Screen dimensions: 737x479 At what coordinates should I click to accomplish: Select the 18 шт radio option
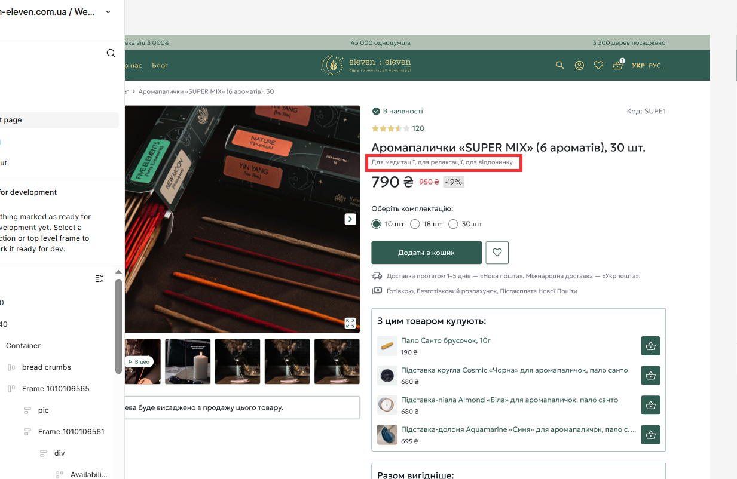tap(415, 224)
